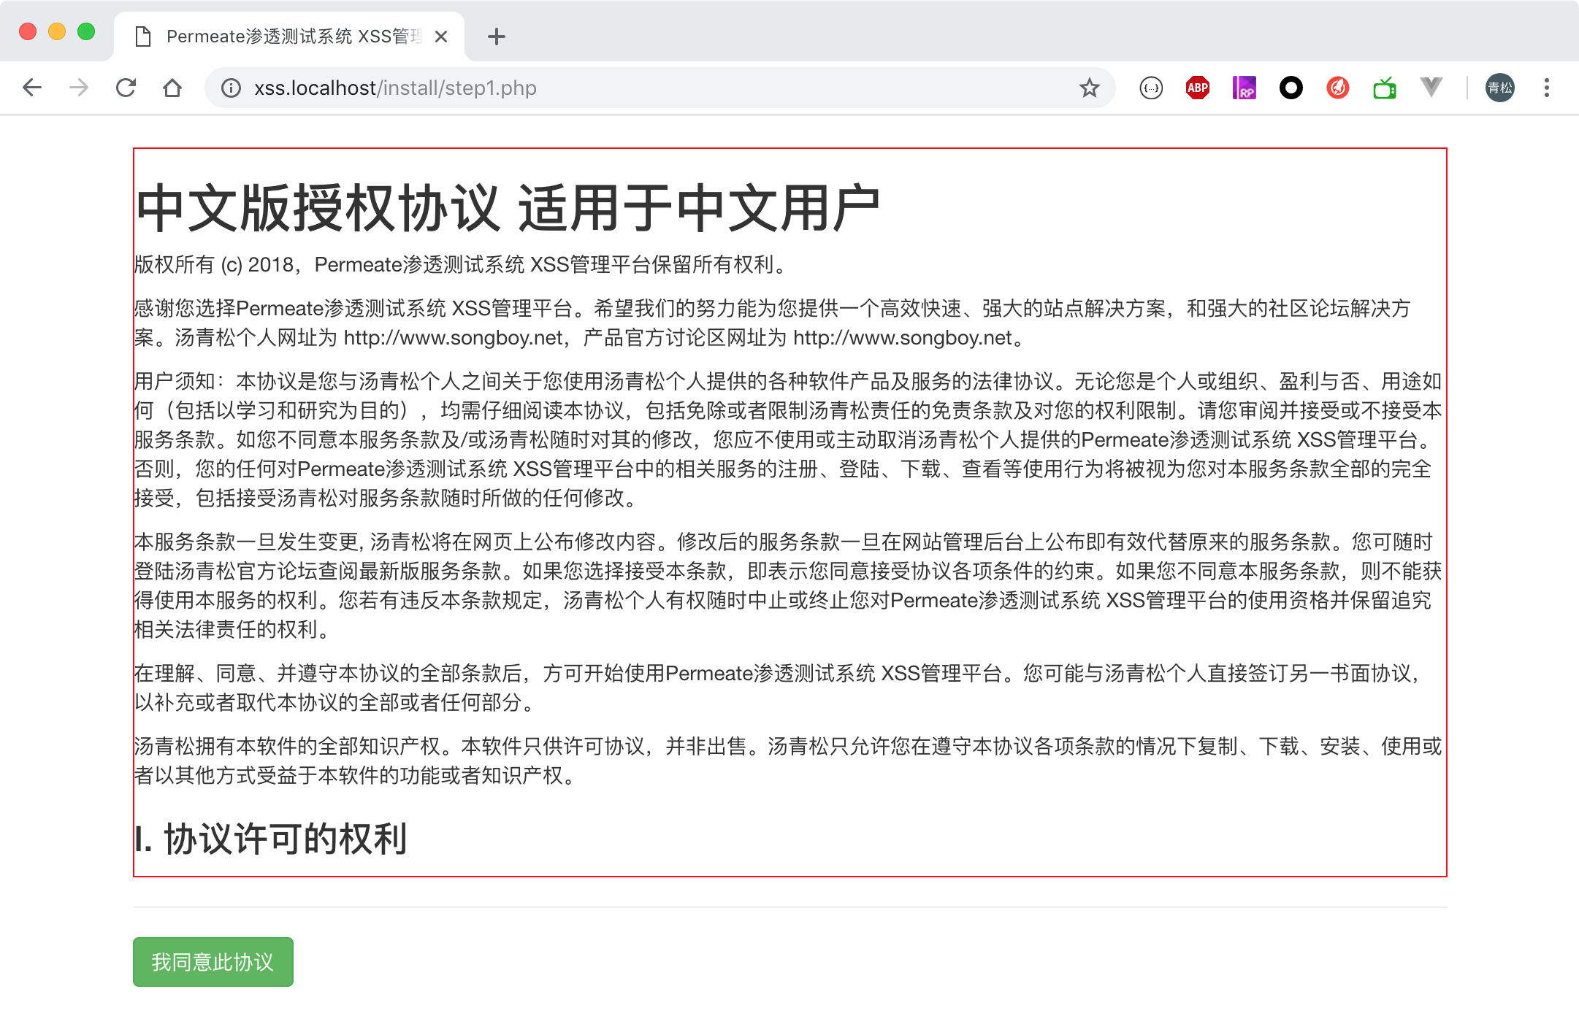The width and height of the screenshot is (1579, 1016).
Task: Open a new browser tab
Action: (x=497, y=36)
